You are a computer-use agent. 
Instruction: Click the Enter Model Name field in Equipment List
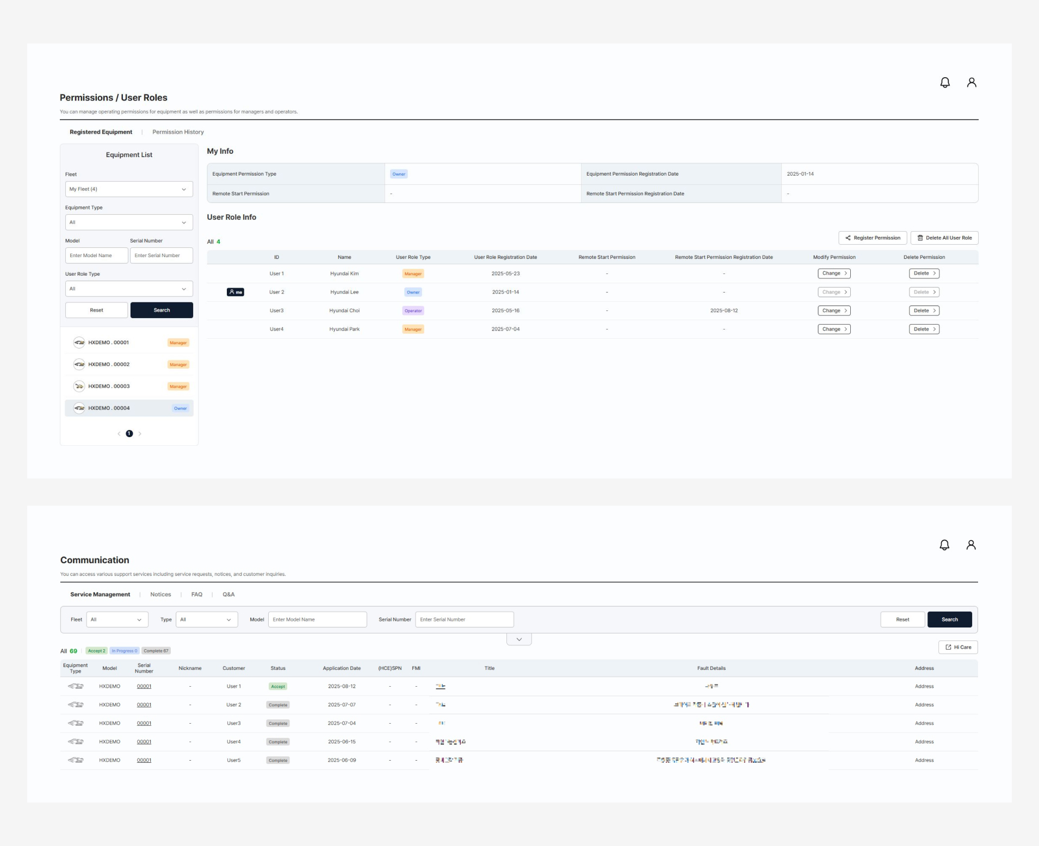point(96,256)
